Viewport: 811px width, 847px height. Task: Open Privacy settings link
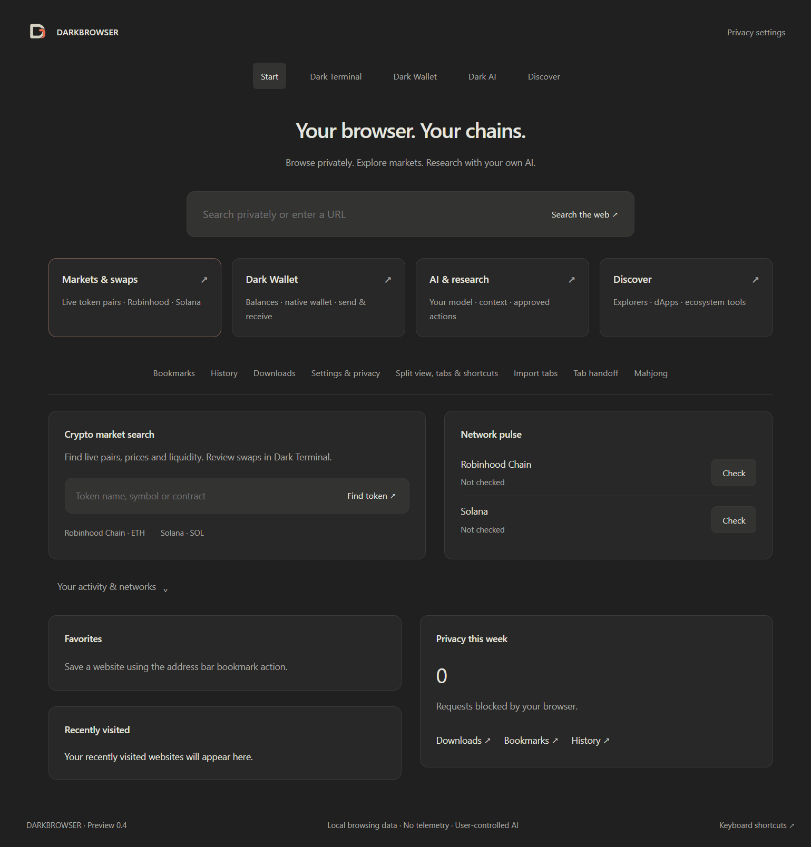756,32
